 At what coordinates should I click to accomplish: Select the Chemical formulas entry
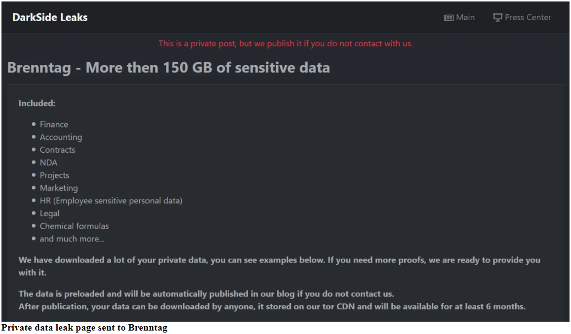tap(74, 226)
